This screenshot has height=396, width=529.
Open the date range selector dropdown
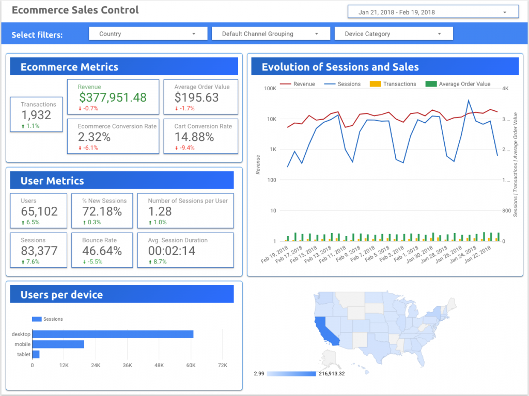pos(432,11)
